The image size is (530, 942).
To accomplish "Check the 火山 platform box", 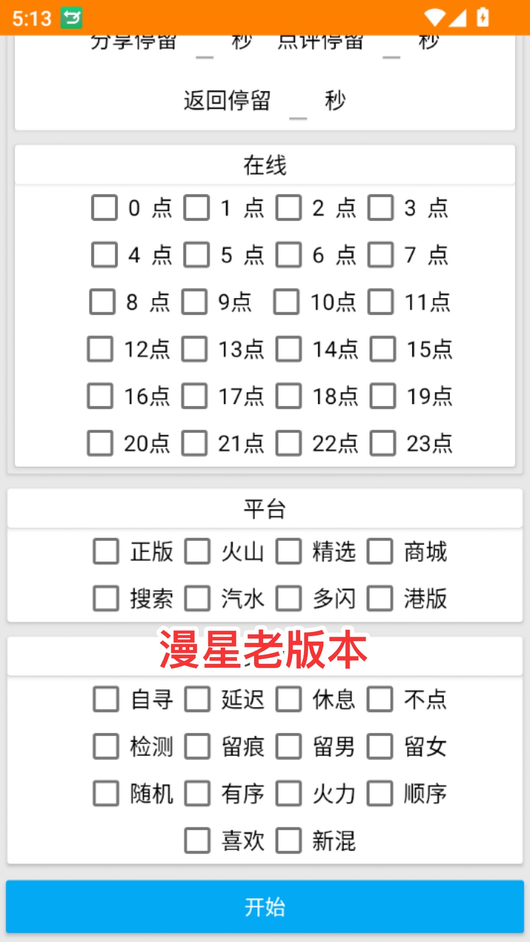I will 198,551.
